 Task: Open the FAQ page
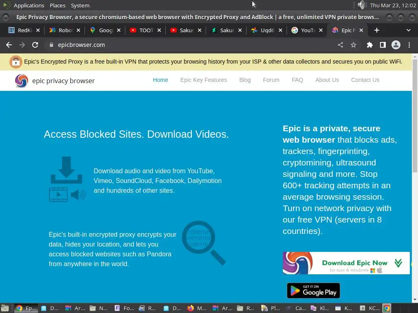tap(297, 80)
